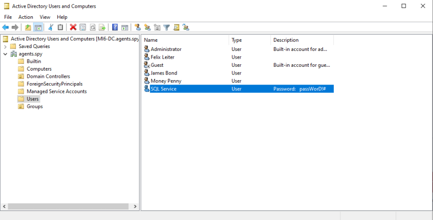This screenshot has width=433, height=220.
Task: Open the Managed Service Accounts container
Action: 57,91
